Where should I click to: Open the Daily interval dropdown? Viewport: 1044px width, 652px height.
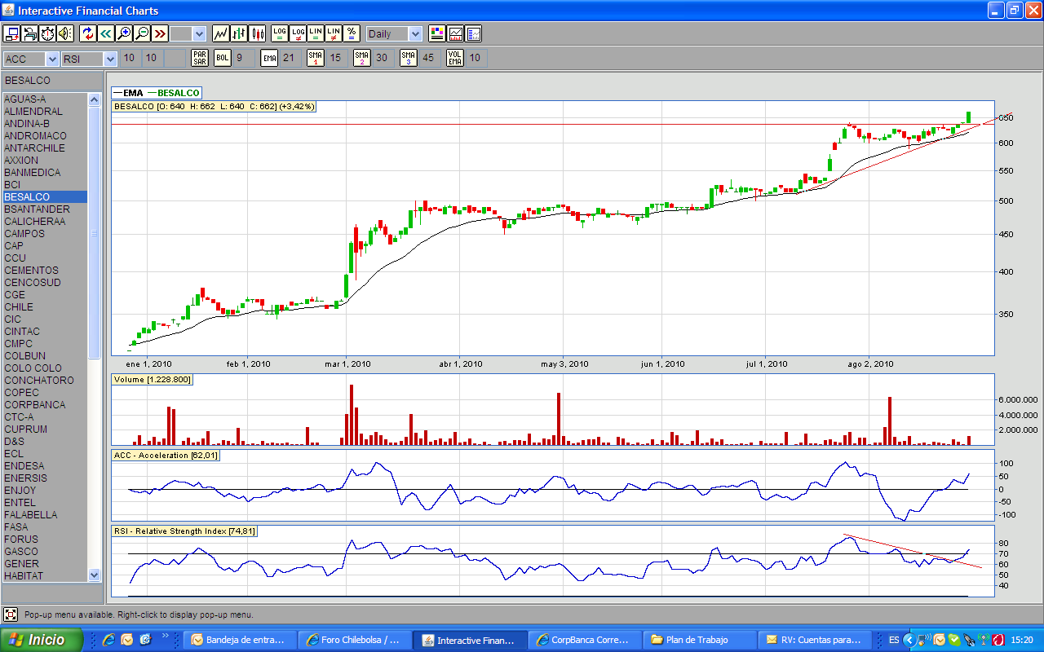(414, 34)
